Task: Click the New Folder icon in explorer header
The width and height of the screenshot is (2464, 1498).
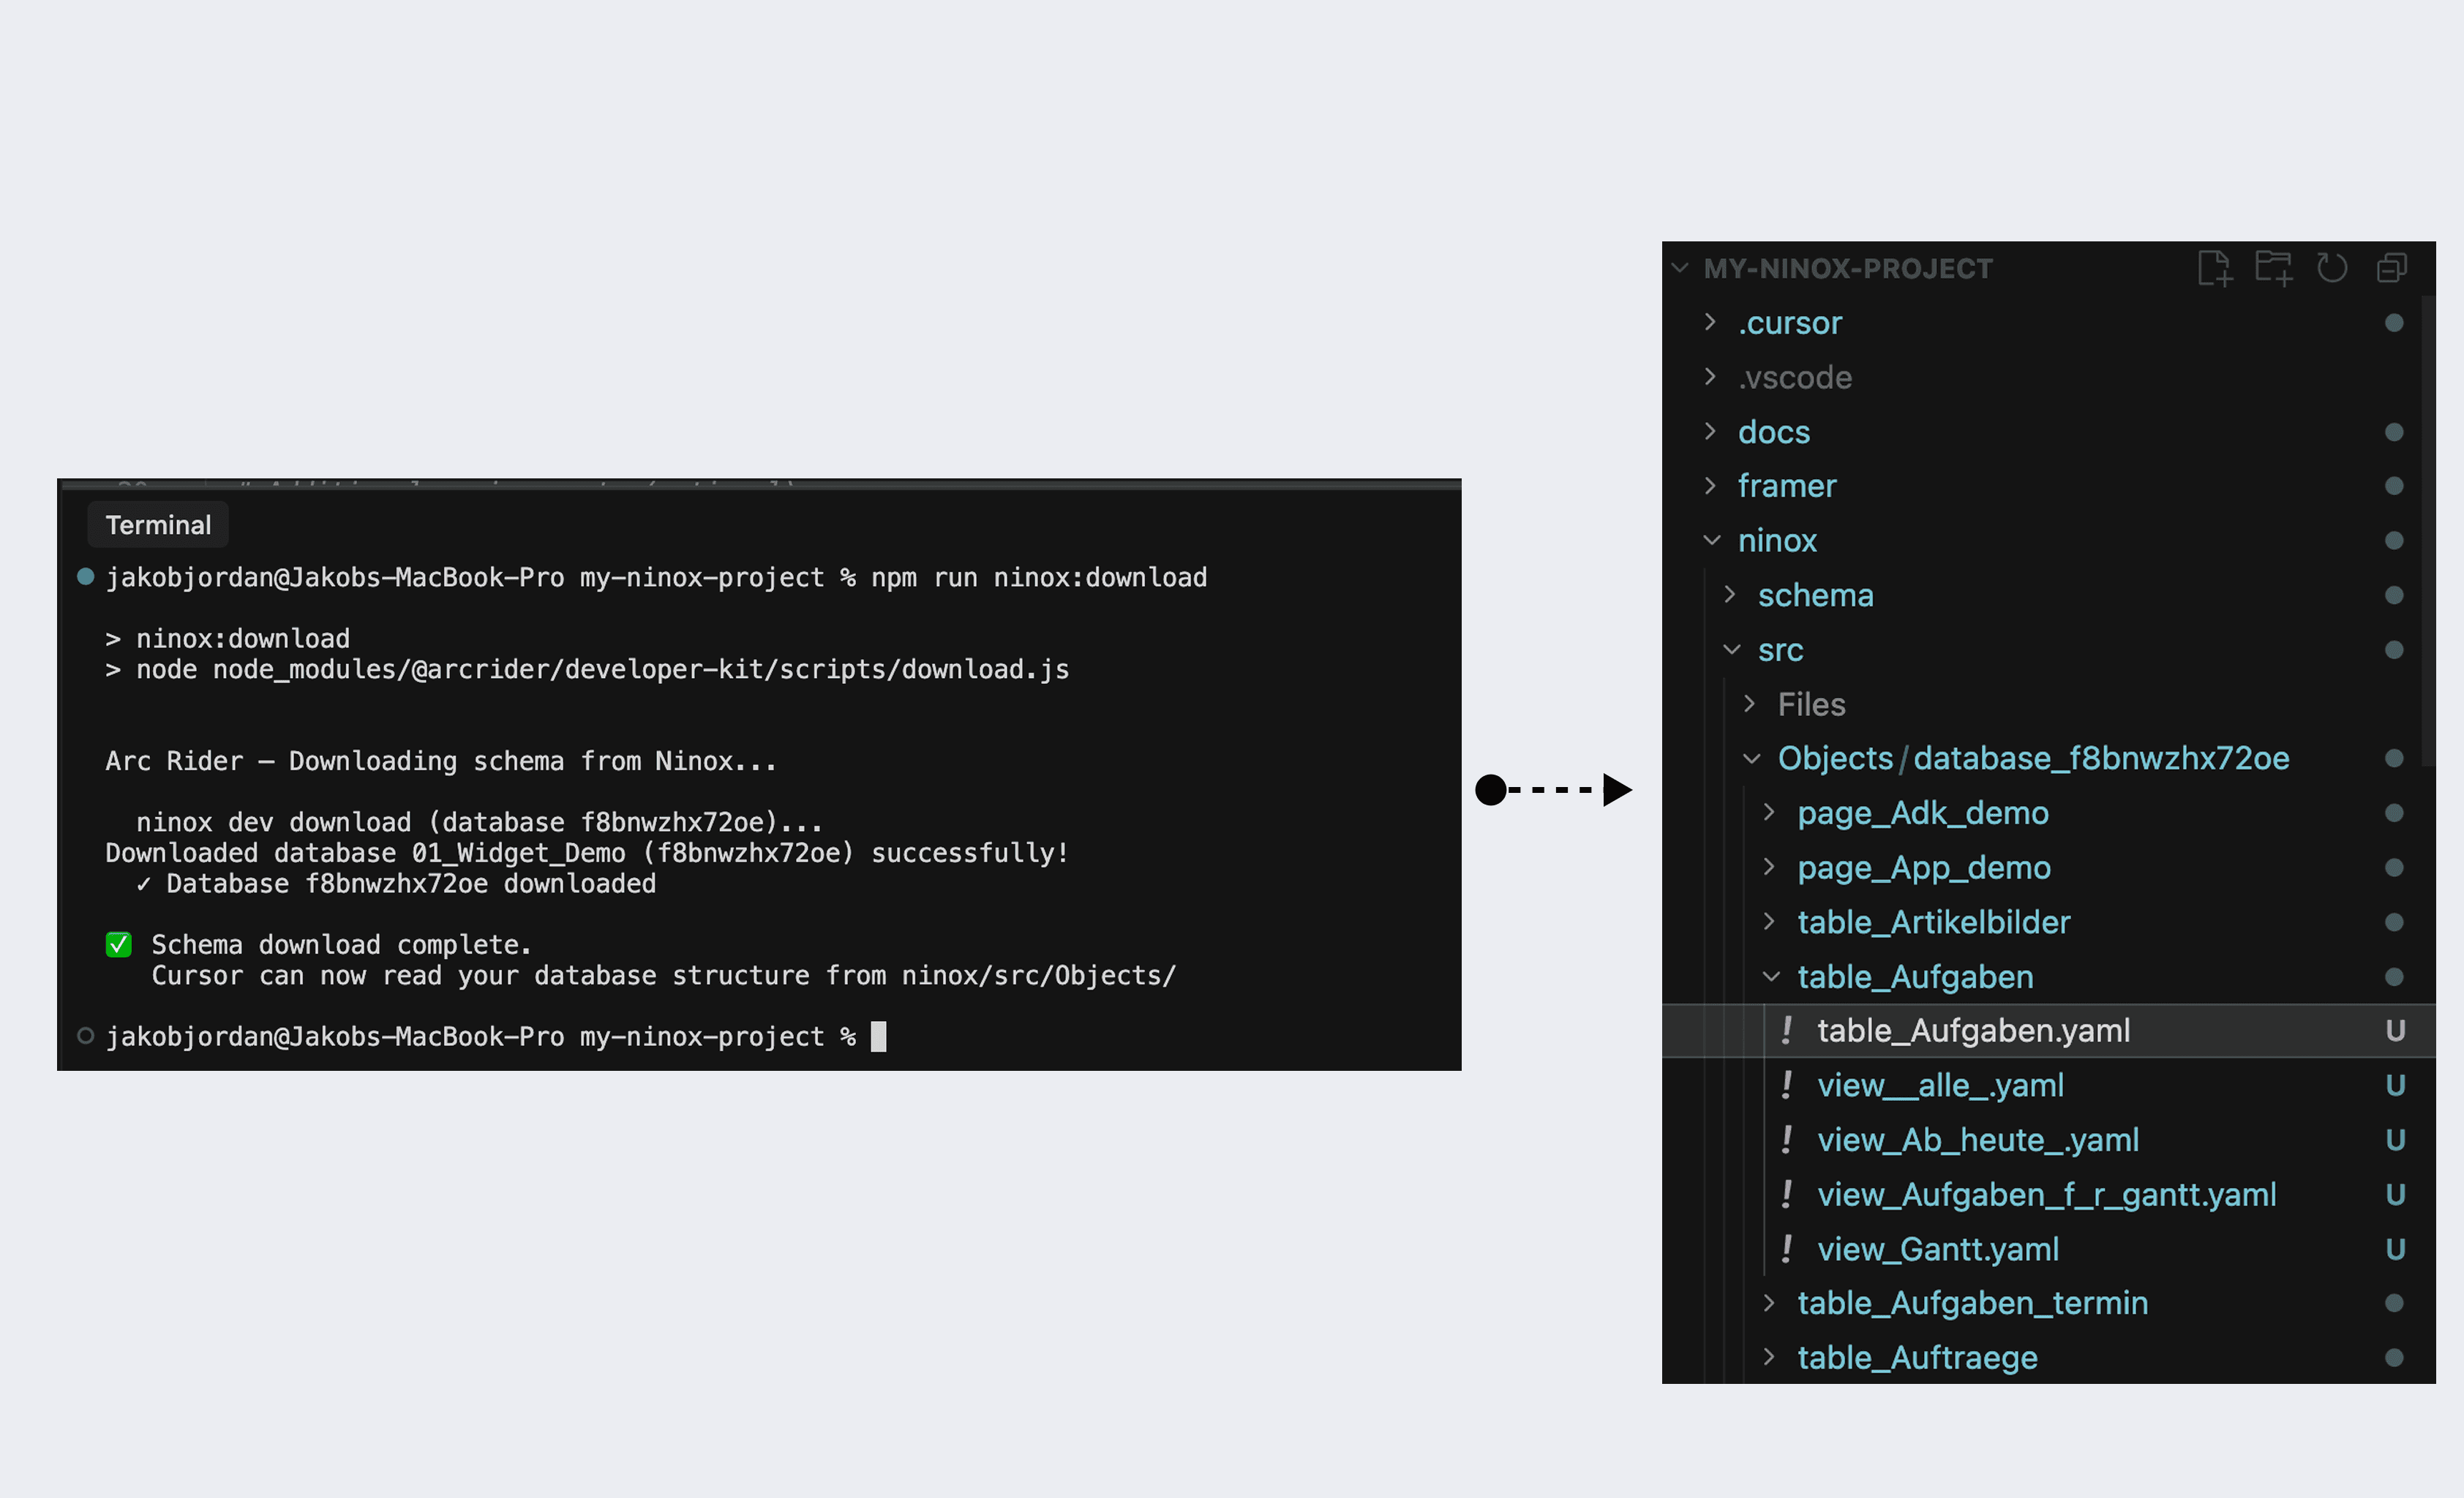Action: (x=2273, y=268)
